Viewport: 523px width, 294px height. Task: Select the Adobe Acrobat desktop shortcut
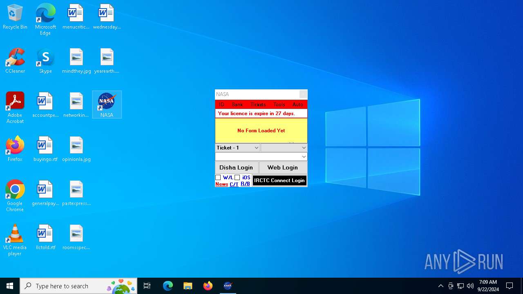[15, 108]
